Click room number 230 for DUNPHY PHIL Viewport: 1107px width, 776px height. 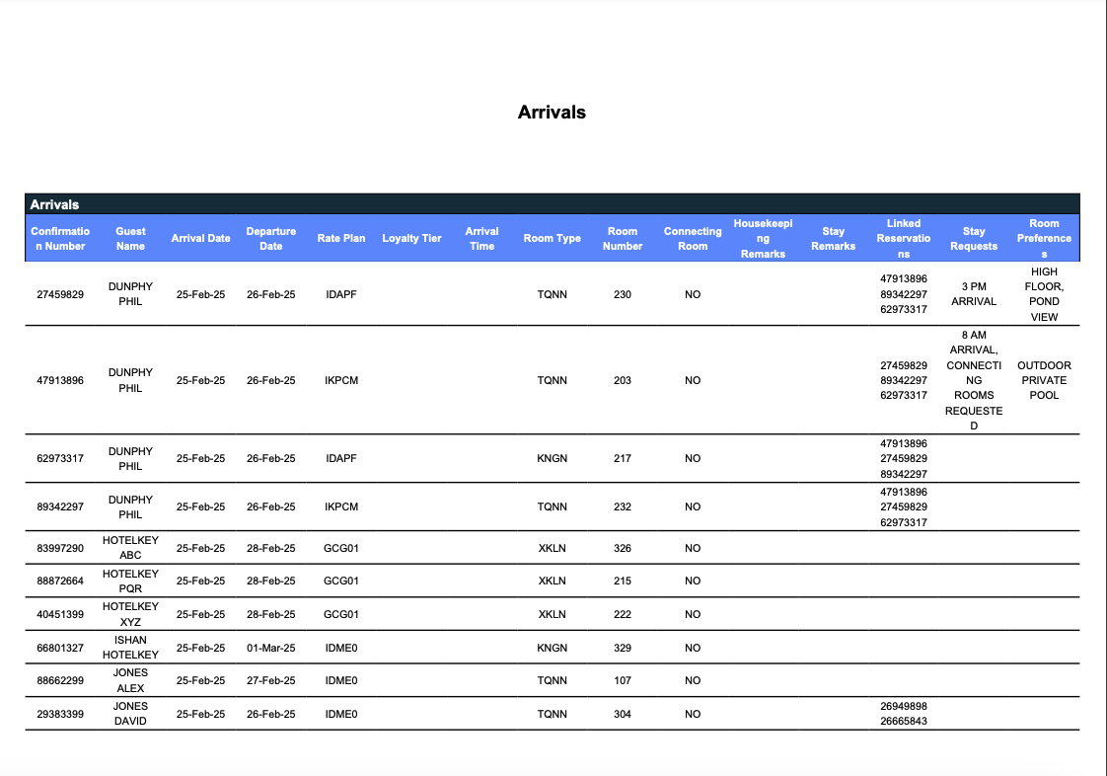point(623,294)
